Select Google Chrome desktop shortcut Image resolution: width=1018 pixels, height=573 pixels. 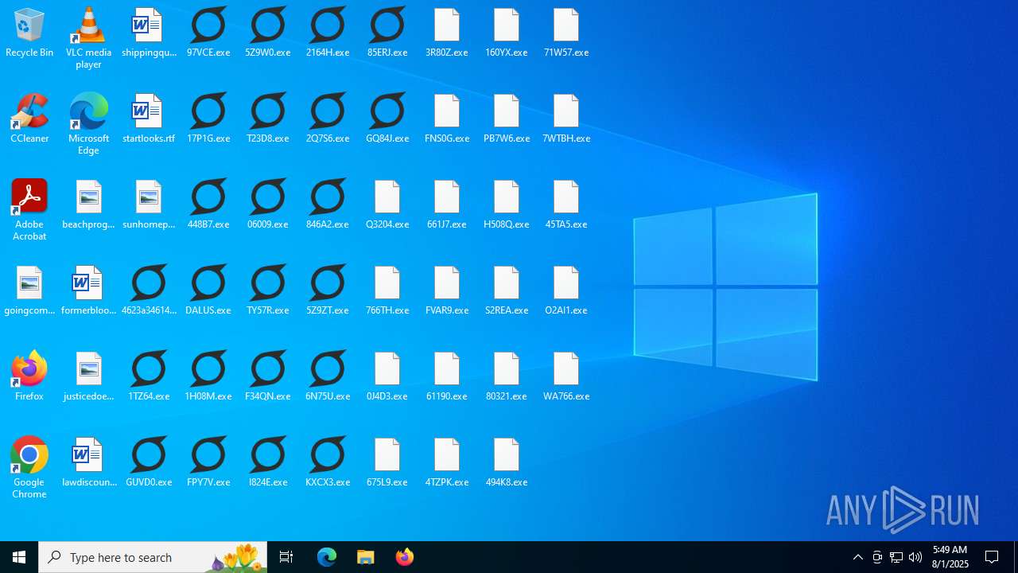[29, 468]
